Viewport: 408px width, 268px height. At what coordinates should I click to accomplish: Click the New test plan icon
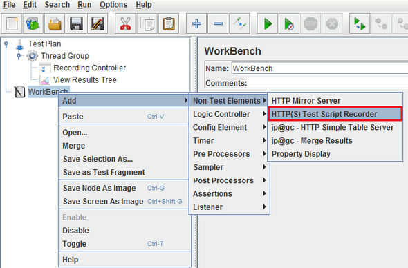pyautogui.click(x=12, y=24)
